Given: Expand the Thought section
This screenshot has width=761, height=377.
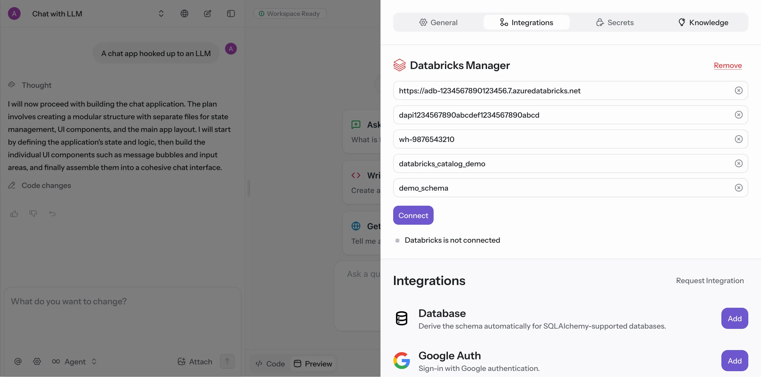Looking at the screenshot, I should coord(36,85).
